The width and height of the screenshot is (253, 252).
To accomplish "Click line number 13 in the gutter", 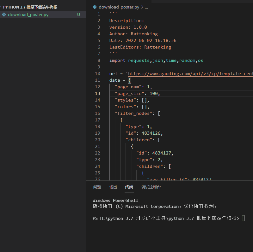I will tap(97, 93).
